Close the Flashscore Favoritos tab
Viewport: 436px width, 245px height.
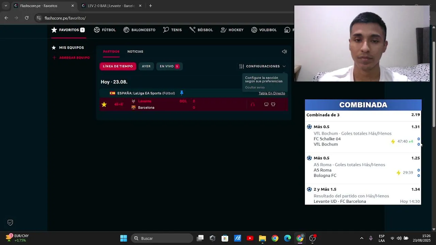(73, 6)
